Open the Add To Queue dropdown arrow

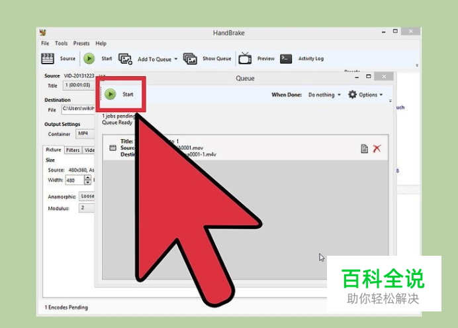click(x=176, y=59)
